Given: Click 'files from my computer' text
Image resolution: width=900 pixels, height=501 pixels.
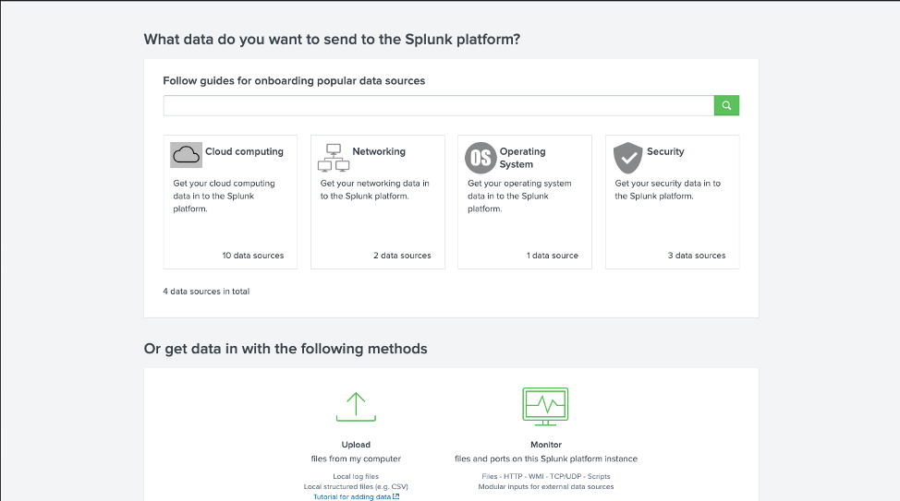Looking at the screenshot, I should pos(356,459).
